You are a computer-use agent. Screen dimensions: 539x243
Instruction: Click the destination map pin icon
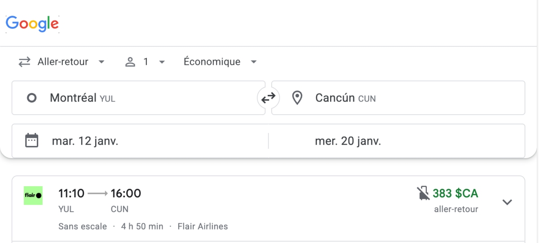[x=297, y=98]
